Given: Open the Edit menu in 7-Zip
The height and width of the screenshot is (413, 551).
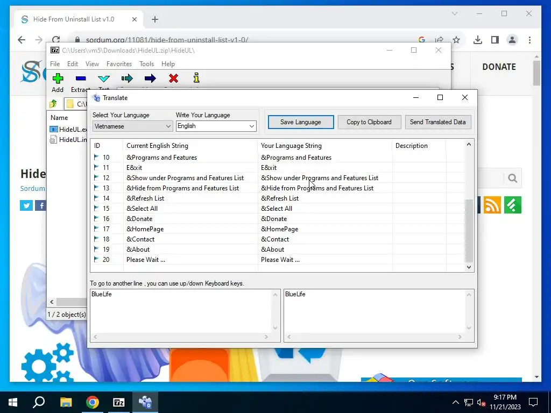Looking at the screenshot, I should click(73, 64).
